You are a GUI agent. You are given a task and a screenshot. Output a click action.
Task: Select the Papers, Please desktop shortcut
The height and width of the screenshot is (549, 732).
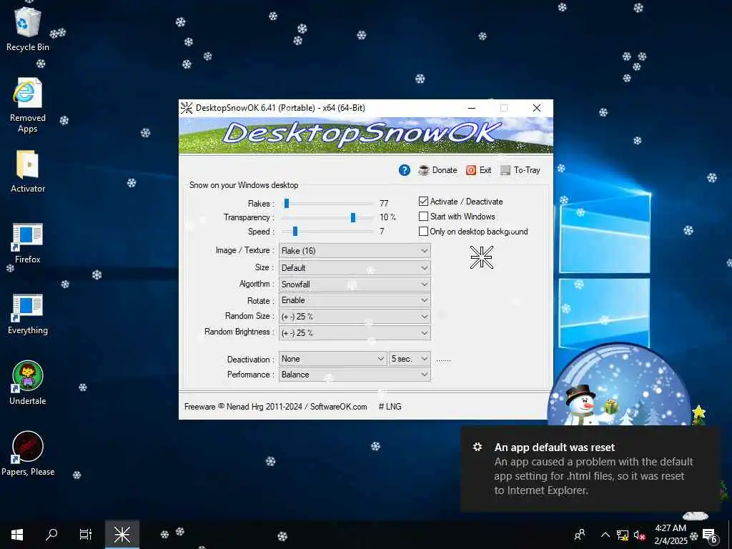pyautogui.click(x=28, y=453)
